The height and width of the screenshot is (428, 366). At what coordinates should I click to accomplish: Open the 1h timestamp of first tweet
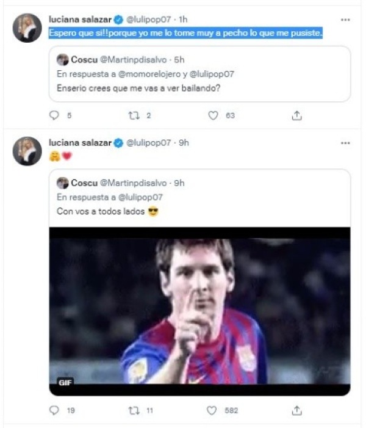click(x=182, y=20)
